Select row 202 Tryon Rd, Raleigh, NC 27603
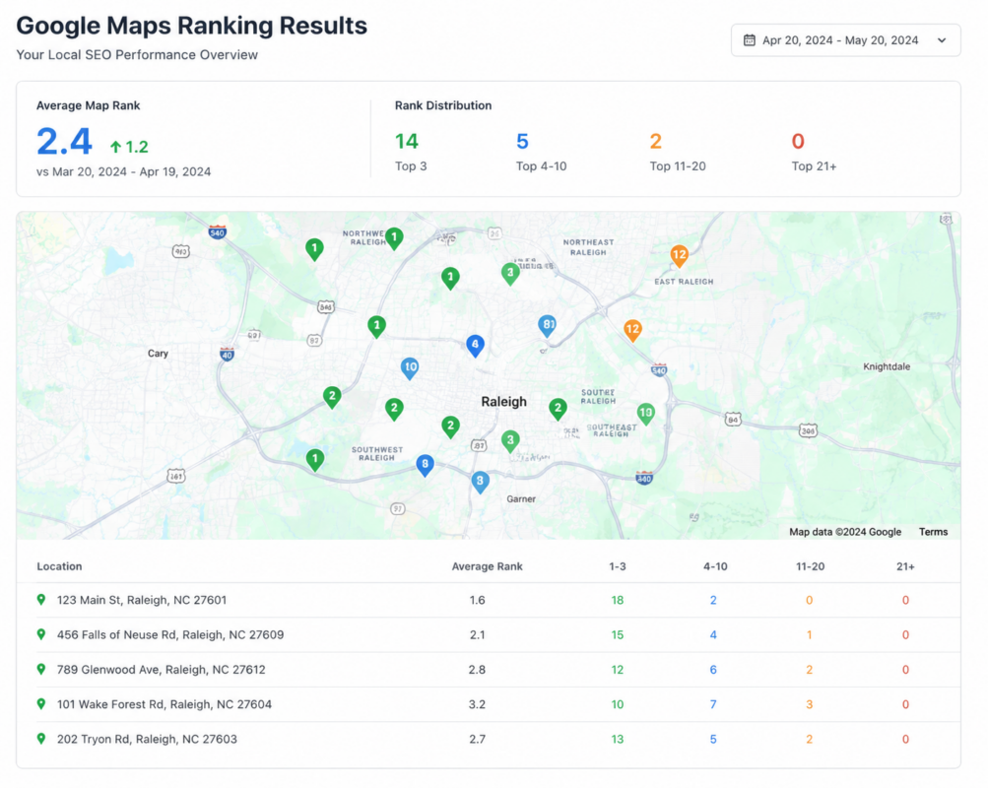This screenshot has width=988, height=788. coord(489,739)
